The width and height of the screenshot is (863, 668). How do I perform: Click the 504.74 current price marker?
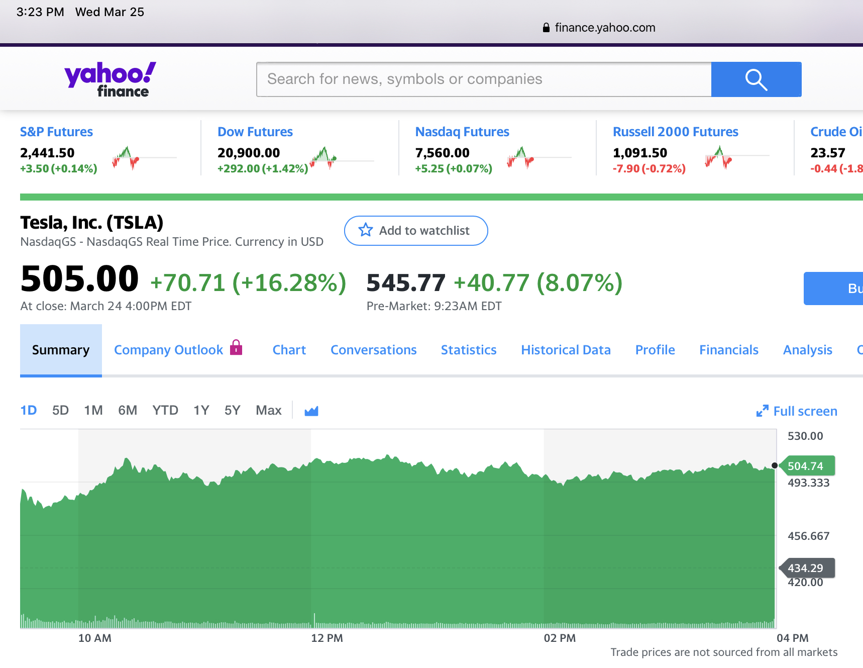806,466
